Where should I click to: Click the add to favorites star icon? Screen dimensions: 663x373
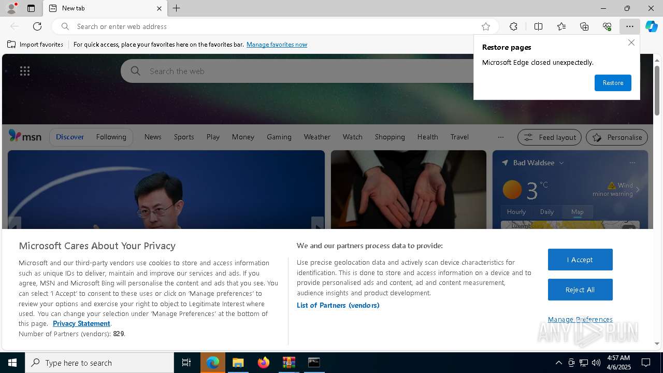tap(486, 26)
